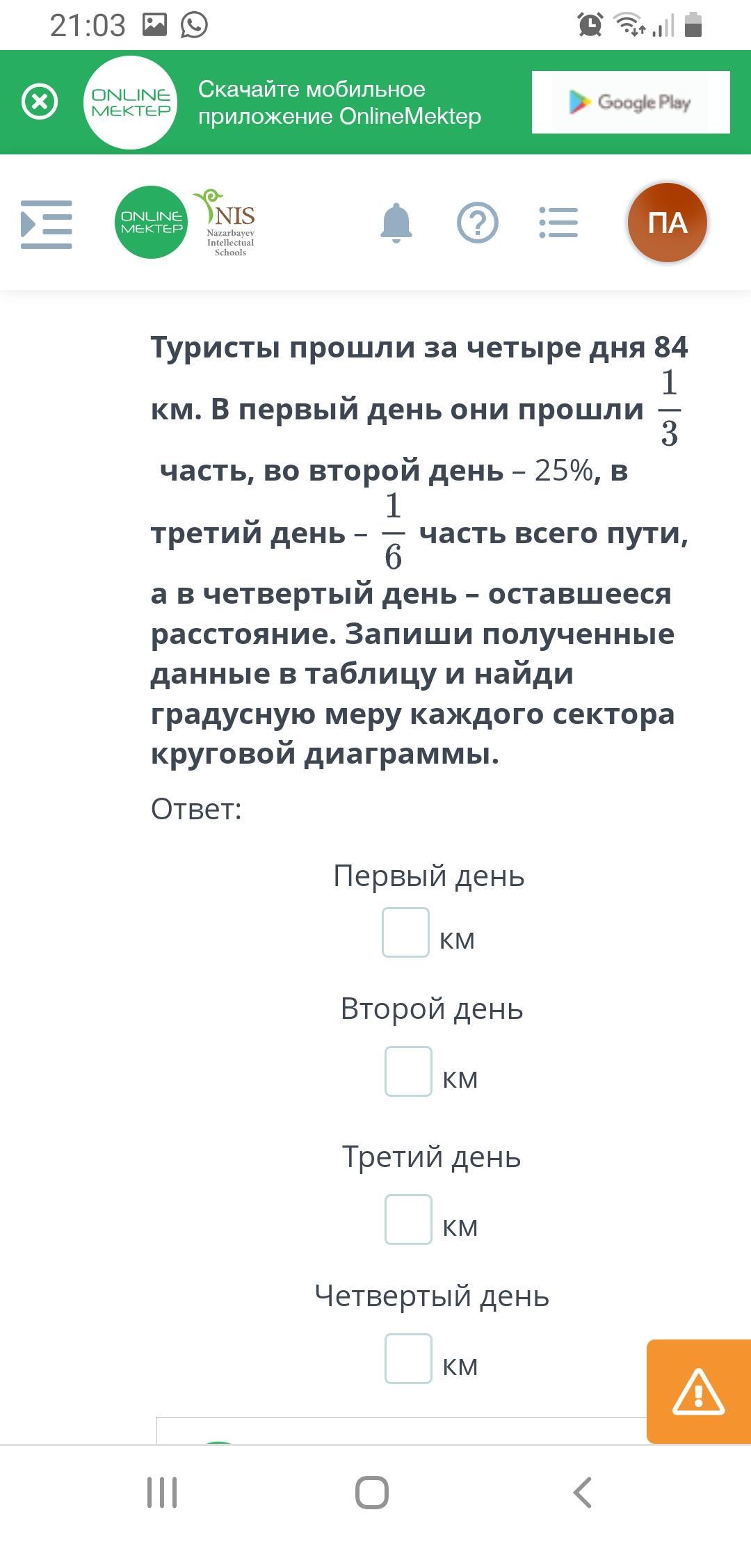This screenshot has height=1544, width=751.
Task: Click the NIS Nazarbayev Intellectual Schools logo
Action: pos(227,223)
